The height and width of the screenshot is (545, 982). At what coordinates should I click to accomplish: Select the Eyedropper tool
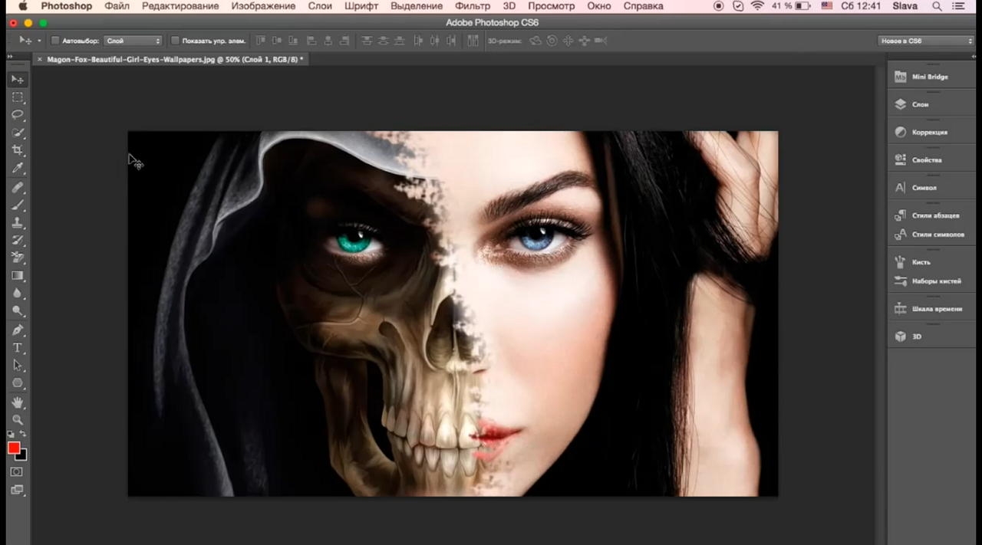coord(17,168)
